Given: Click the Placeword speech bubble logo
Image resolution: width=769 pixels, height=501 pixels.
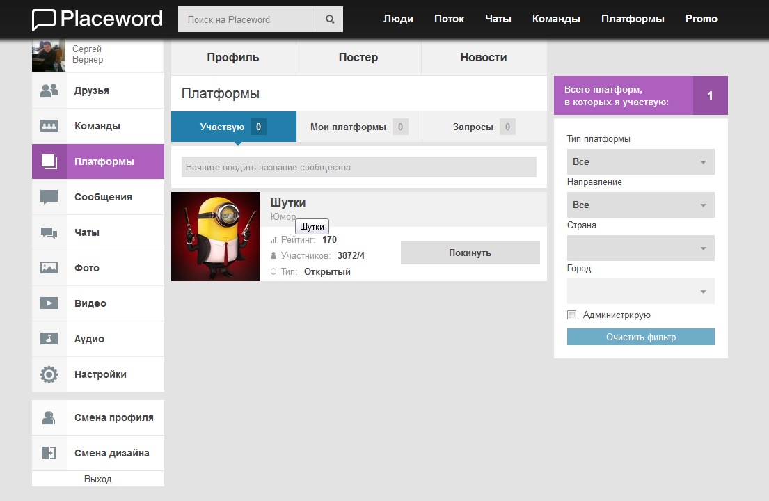Looking at the screenshot, I should (x=44, y=19).
